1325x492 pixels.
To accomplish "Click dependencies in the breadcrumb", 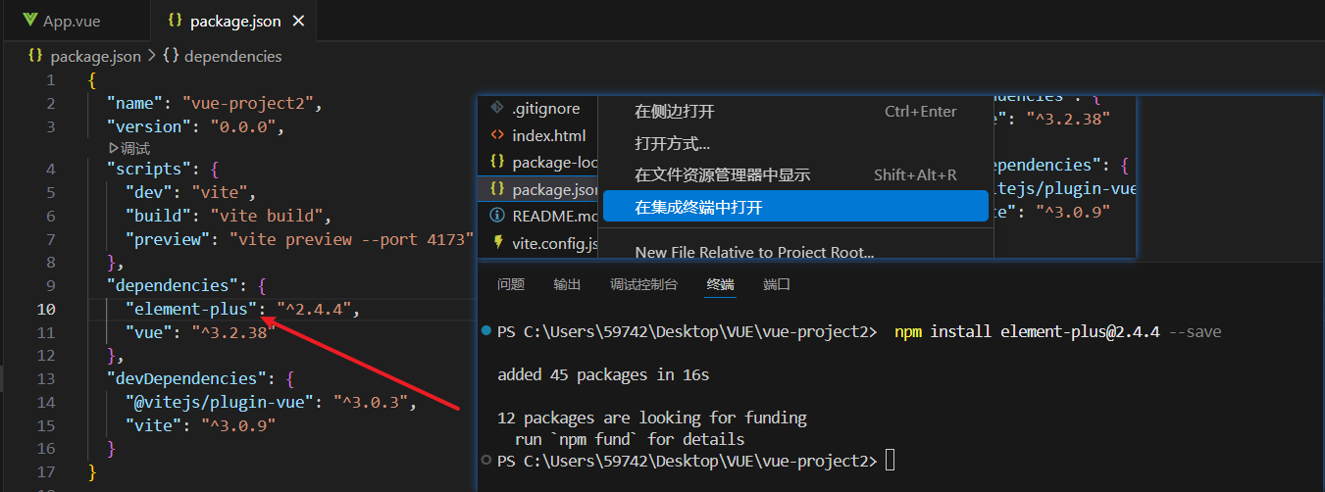I will point(232,57).
